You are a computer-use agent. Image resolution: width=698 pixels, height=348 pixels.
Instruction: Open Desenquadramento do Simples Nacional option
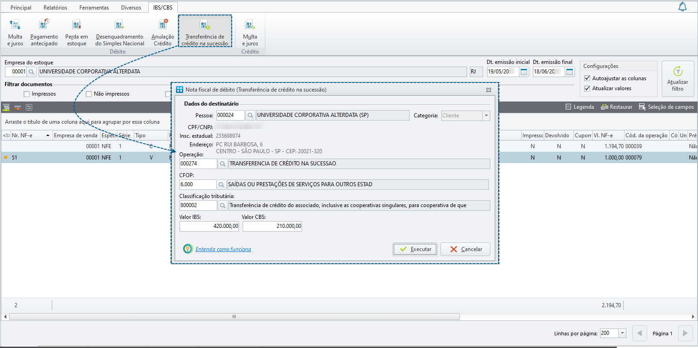(120, 32)
